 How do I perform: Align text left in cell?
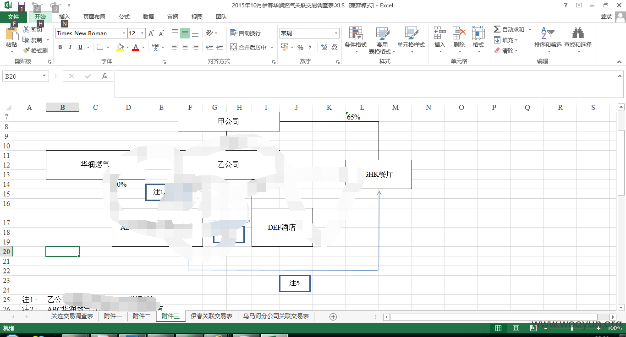tap(175, 47)
